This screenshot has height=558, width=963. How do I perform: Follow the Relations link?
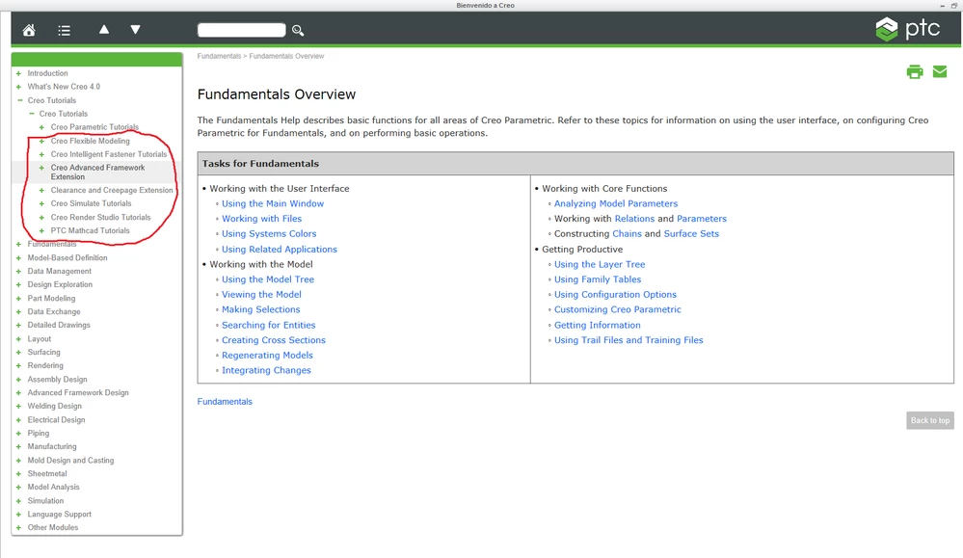(634, 219)
